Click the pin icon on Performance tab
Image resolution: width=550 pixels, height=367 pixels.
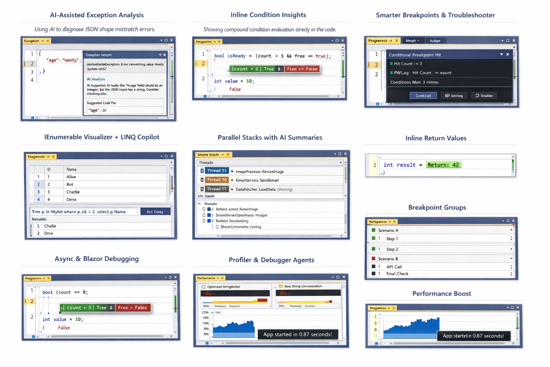coord(217,278)
